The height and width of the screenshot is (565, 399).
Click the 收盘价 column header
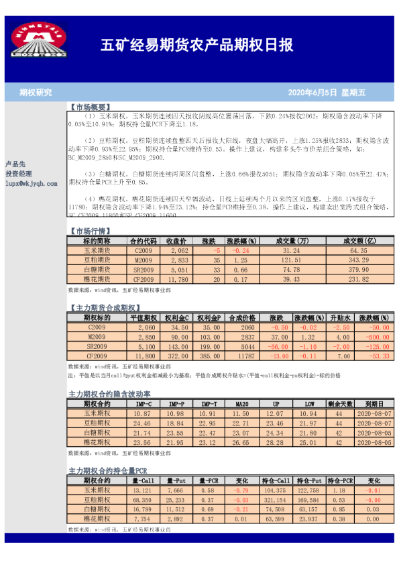point(176,241)
